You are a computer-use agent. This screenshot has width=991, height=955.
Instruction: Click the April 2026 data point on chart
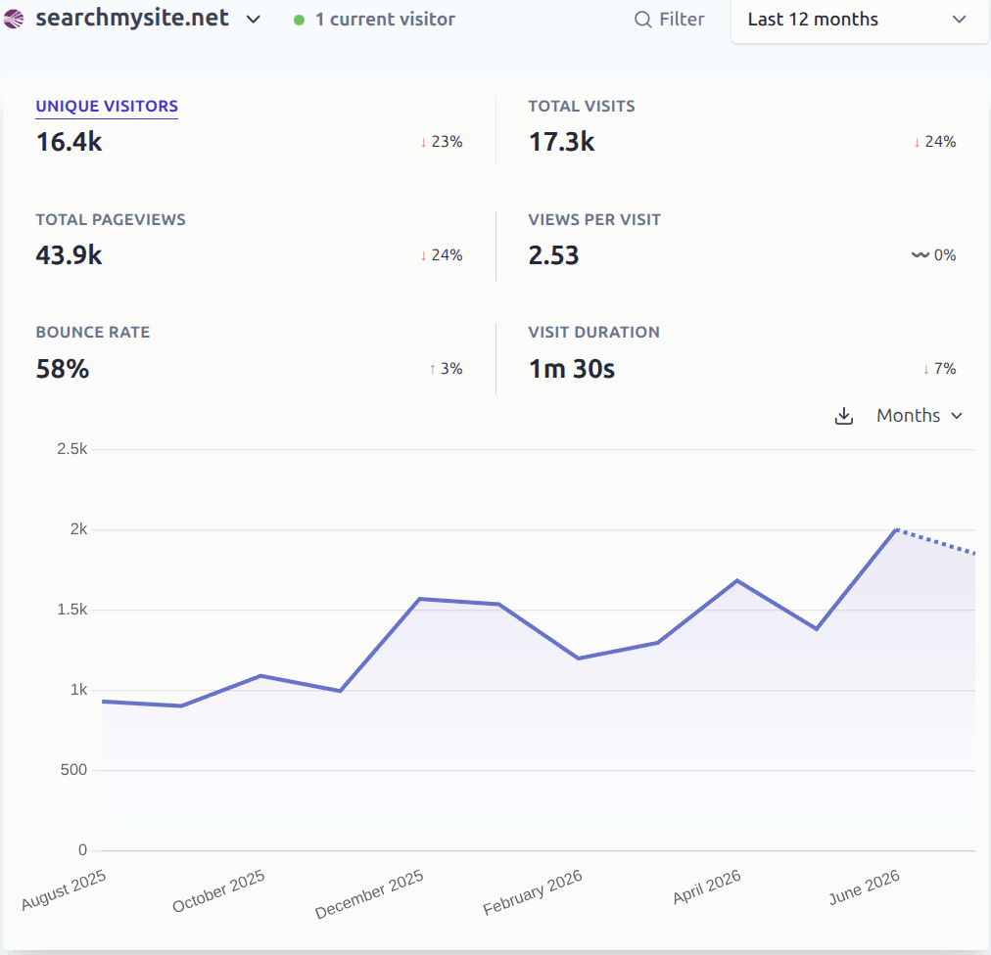[737, 580]
